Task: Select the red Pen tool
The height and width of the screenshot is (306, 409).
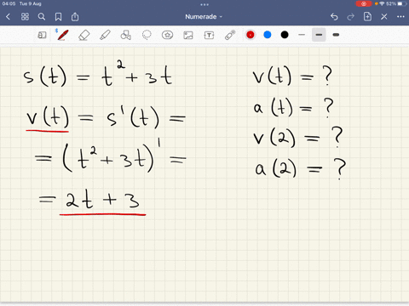Action: [62, 35]
